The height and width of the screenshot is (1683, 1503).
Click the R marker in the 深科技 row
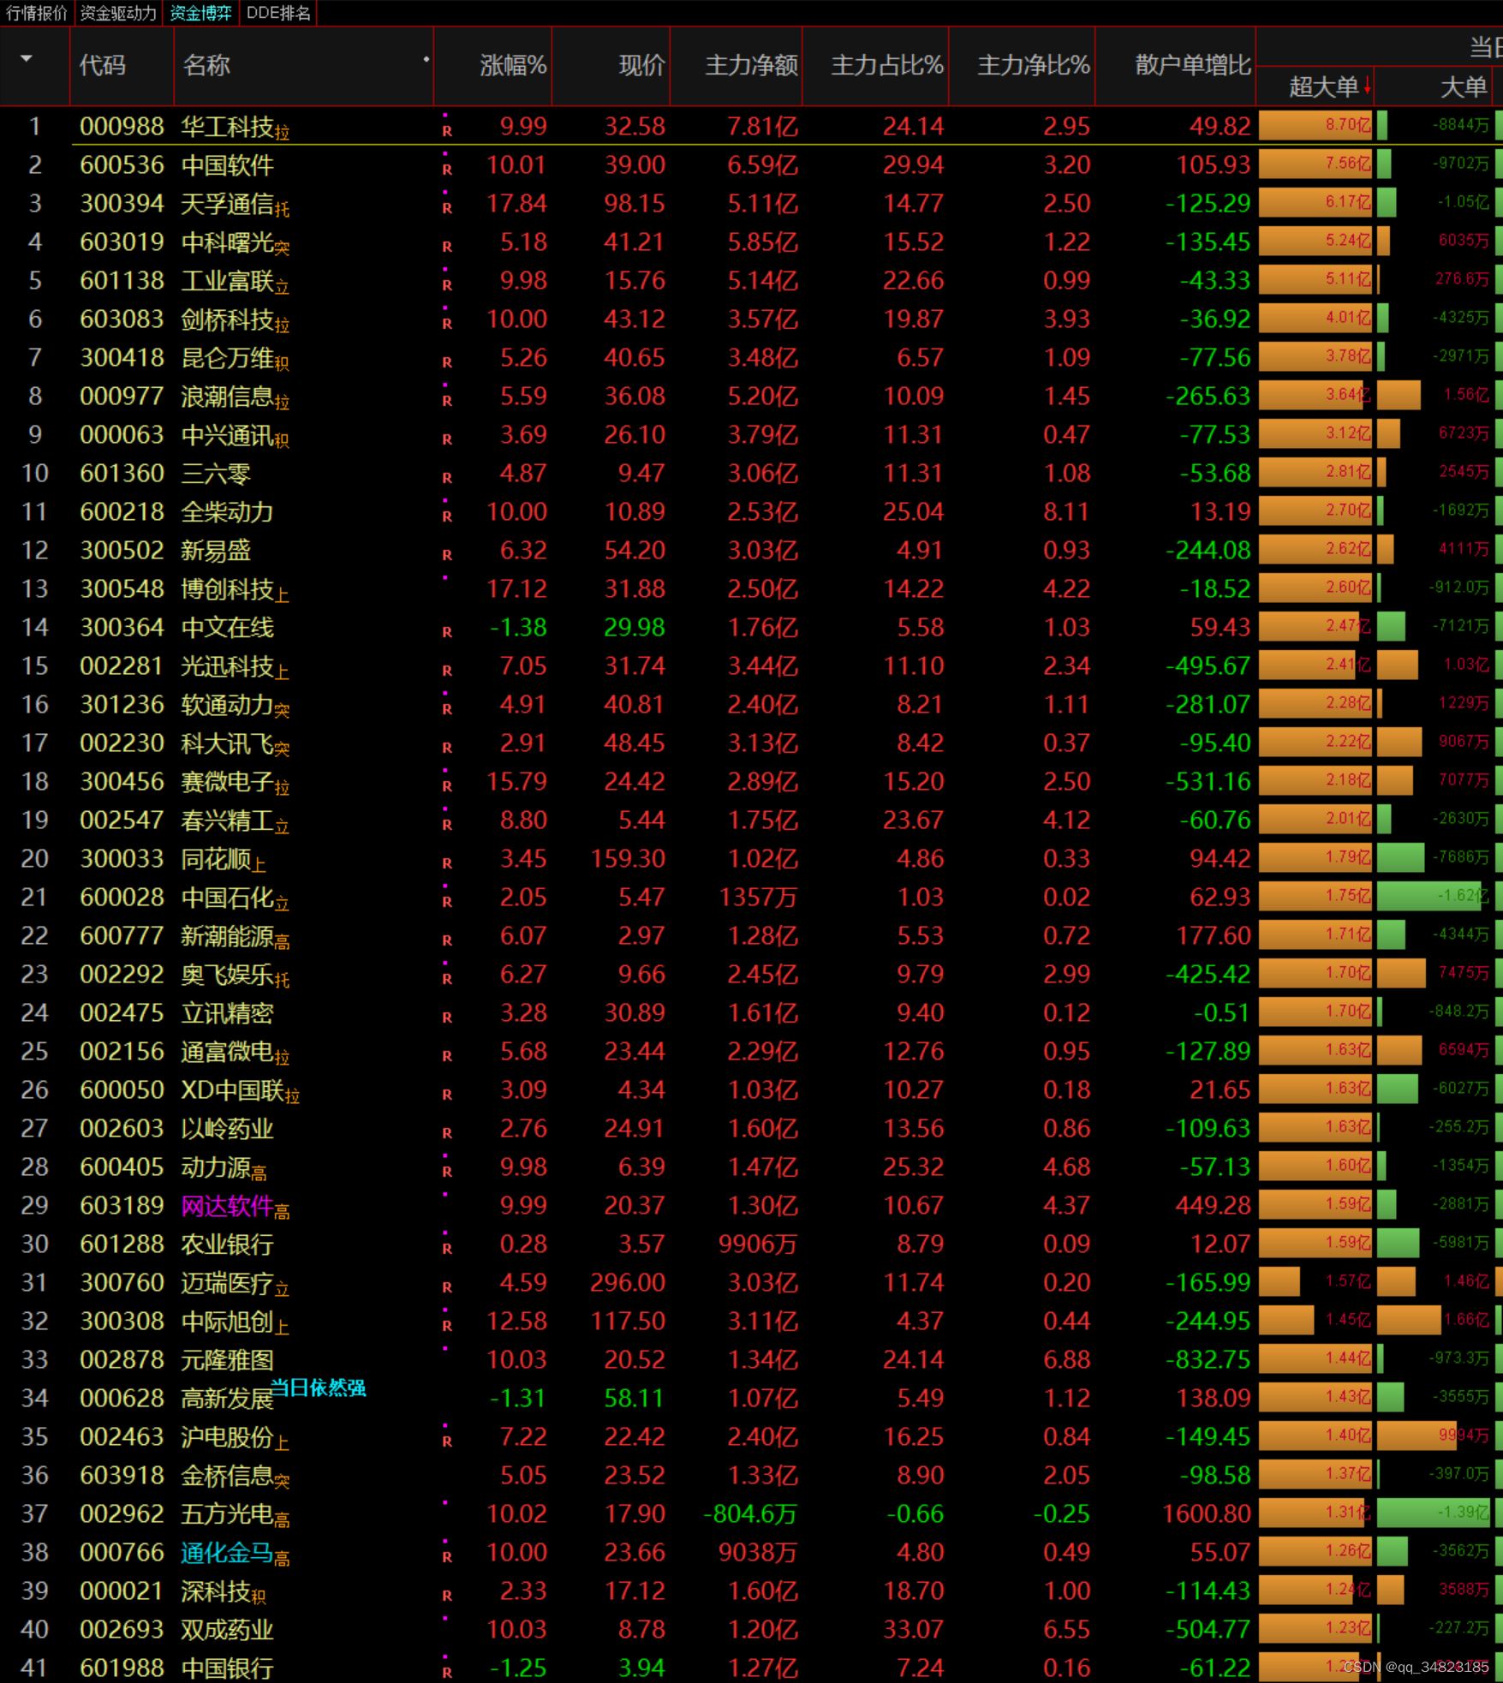[x=447, y=1596]
